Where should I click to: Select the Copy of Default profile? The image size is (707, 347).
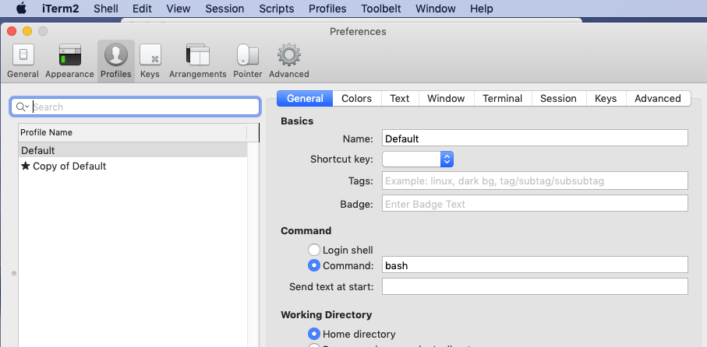tap(133, 166)
